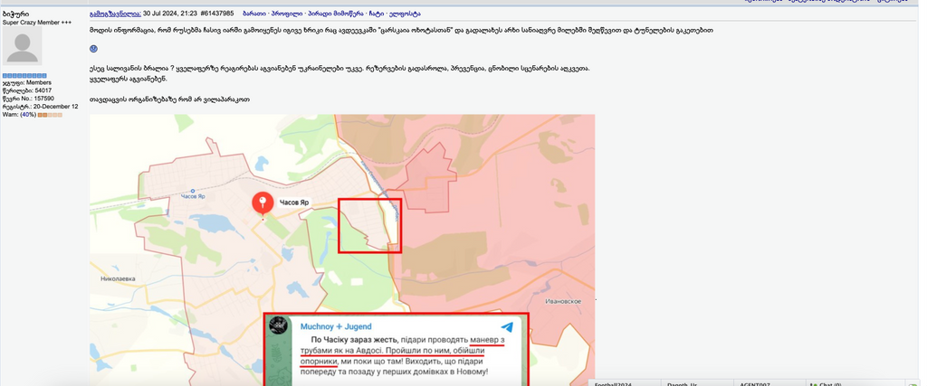This screenshot has height=386, width=927.
Task: Click the blue reputation pips bar
Action: pos(24,76)
